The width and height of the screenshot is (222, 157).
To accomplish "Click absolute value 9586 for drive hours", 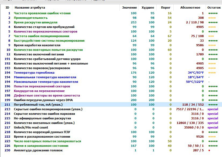I will pyautogui.click(x=200, y=45).
